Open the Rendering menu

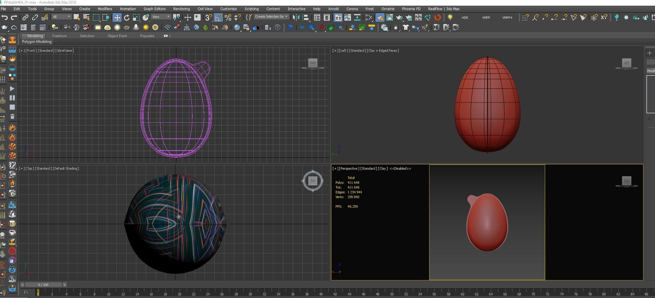coord(181,9)
